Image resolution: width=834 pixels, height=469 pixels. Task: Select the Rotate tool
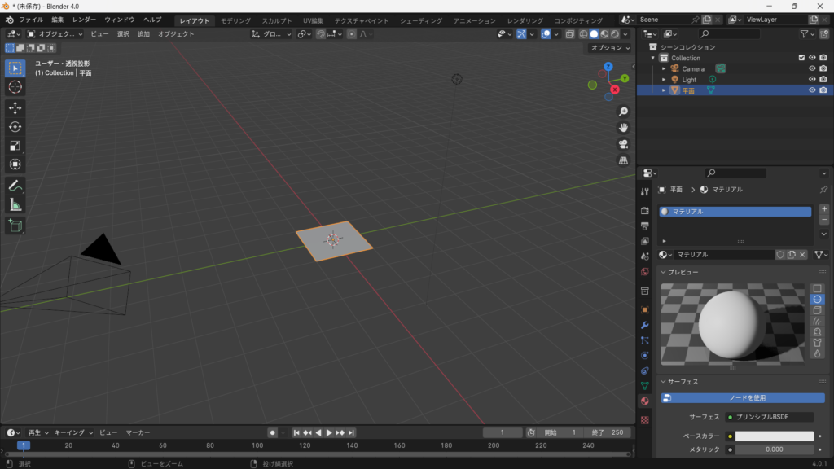pos(15,126)
